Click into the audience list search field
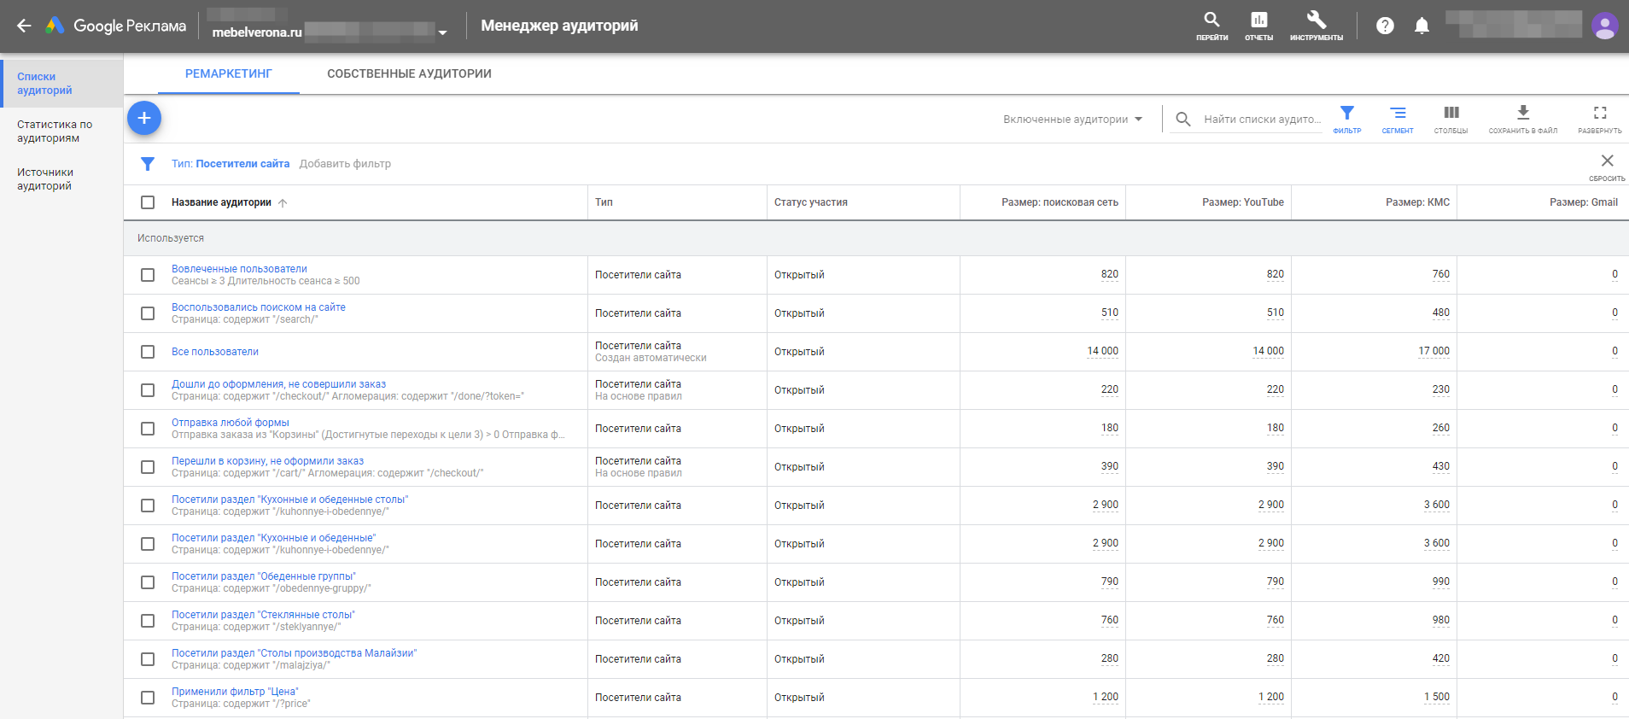1629x719 pixels. pos(1261,120)
